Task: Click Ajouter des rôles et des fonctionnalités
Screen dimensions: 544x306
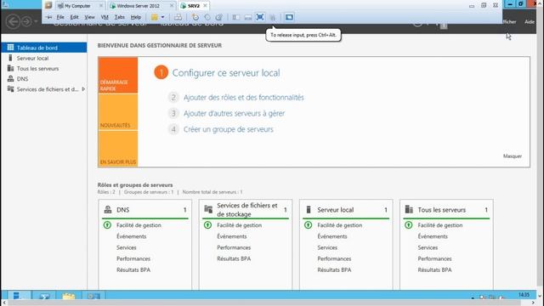Action: [244, 98]
